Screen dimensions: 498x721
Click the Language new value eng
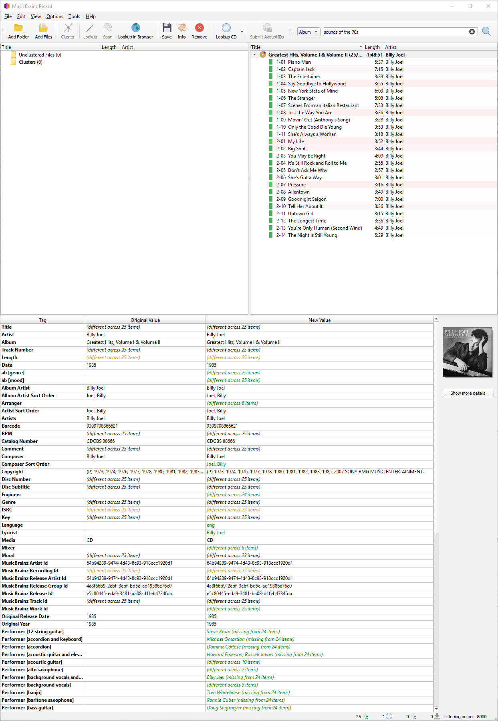coord(211,525)
